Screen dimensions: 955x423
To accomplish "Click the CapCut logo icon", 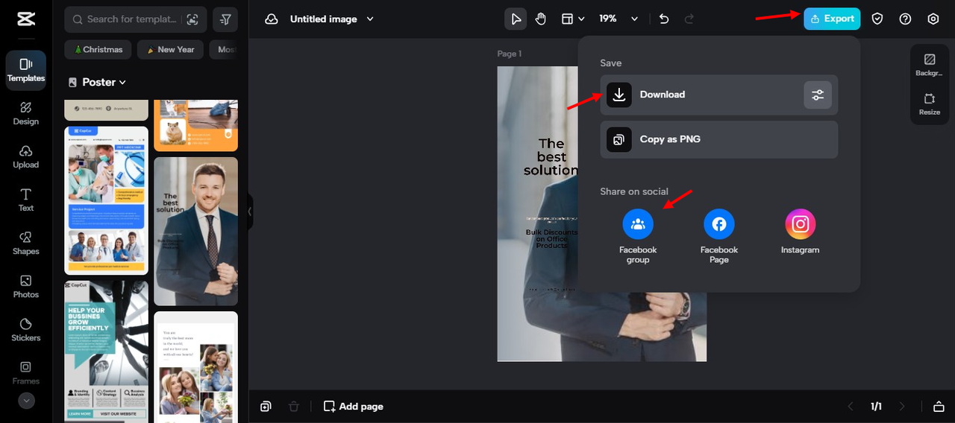I will [26, 19].
